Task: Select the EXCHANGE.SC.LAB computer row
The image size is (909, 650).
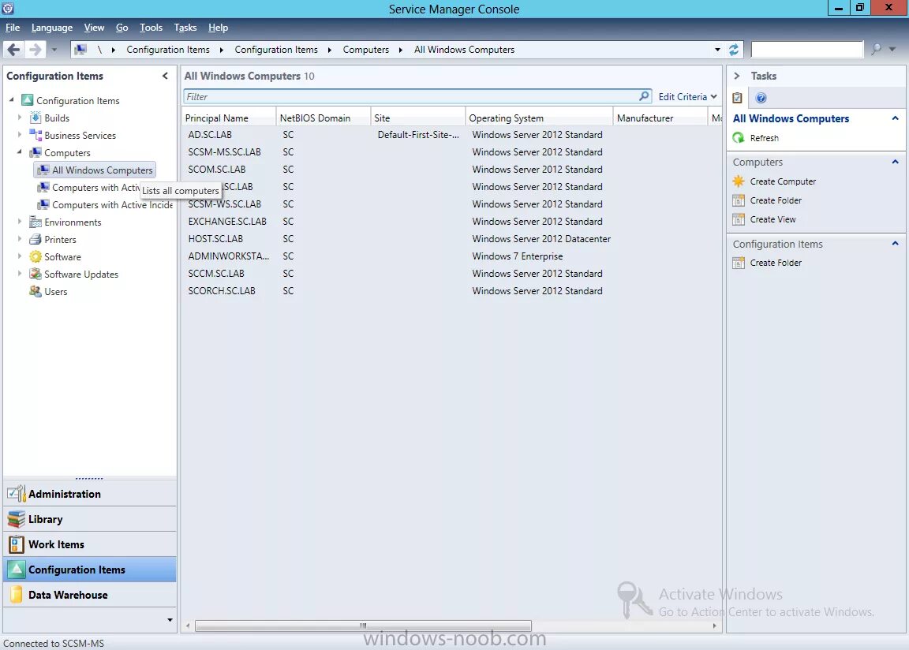Action: 451,222
